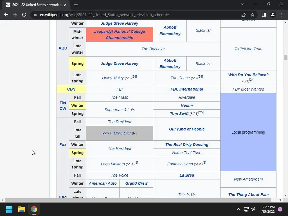Open the American Auto link

coord(103,183)
